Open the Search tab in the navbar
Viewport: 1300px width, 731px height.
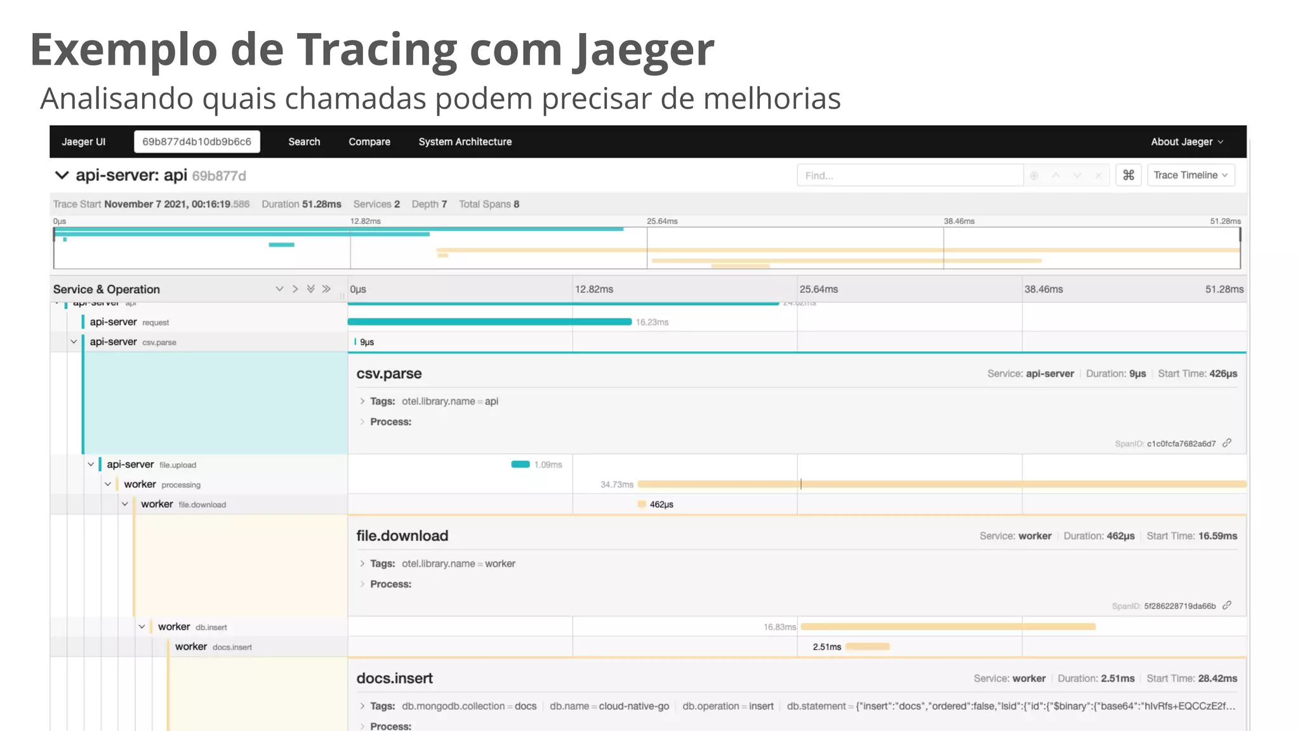pos(304,142)
